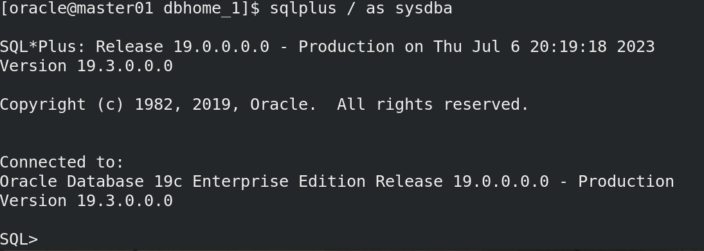
Task: Click 'Production' at end of Oracle Database line
Action: click(x=626, y=182)
